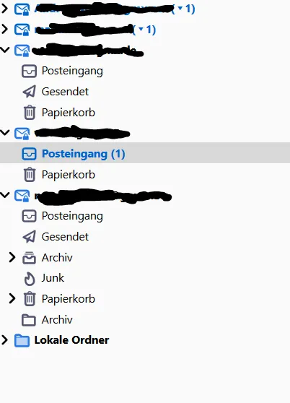Click the paper plane icon of upper Gesendet
Viewport: 290px width, 403px height.
pos(30,92)
